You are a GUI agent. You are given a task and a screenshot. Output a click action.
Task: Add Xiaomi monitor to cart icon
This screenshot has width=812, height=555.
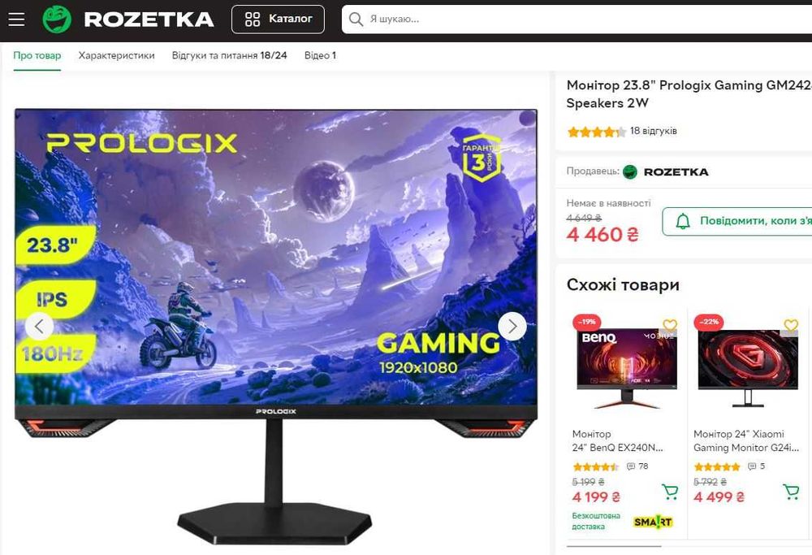[791, 492]
